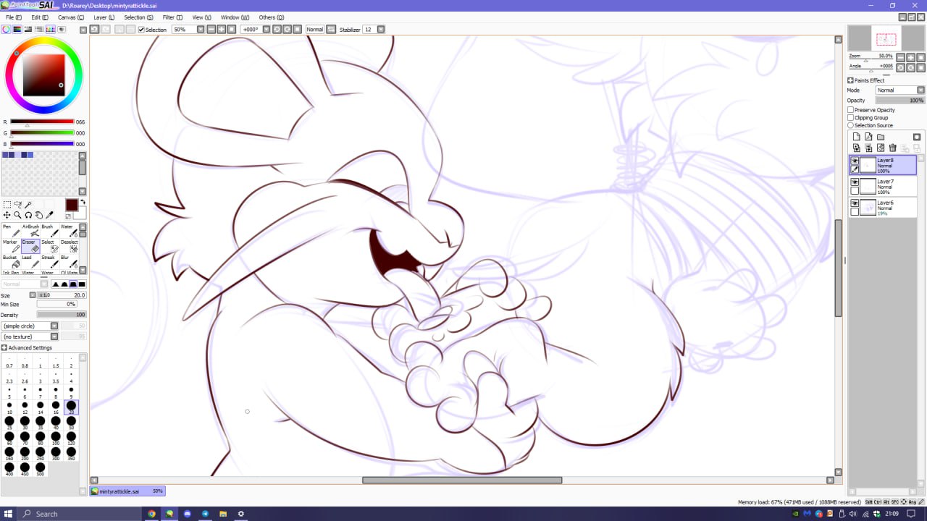This screenshot has height=521, width=927.
Task: Hide Layer7 using its eye icon
Action: [x=855, y=182]
